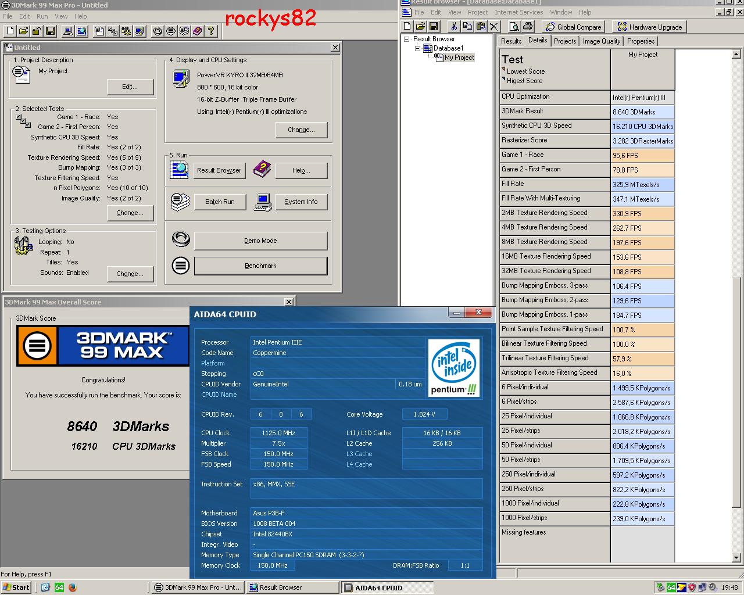Click the Help... button in Run panel
This screenshot has width=744, height=595.
pyautogui.click(x=301, y=170)
